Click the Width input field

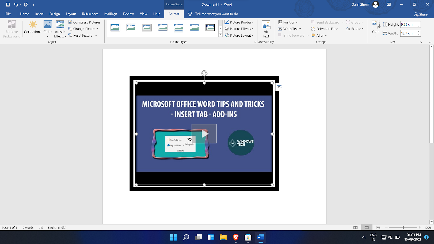coord(409,33)
